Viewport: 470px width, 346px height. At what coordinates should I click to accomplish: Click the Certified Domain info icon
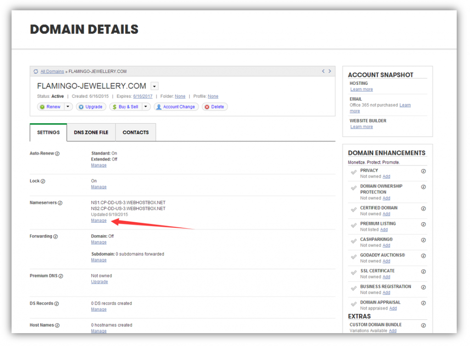point(424,209)
